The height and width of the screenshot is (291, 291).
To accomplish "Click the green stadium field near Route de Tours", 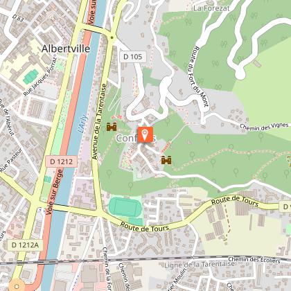I will pyautogui.click(x=125, y=205).
